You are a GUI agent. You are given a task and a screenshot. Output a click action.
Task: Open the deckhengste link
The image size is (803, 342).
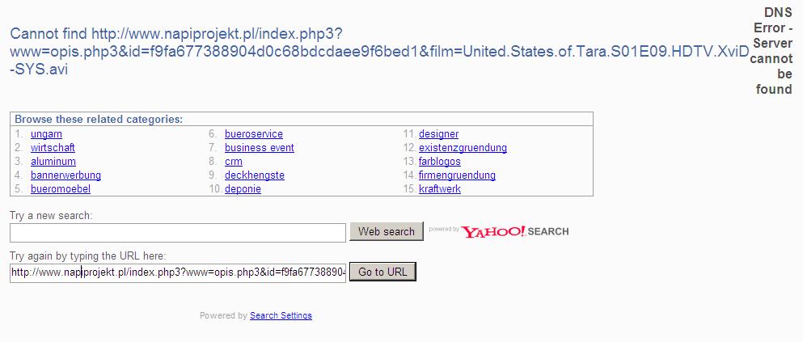point(255,175)
